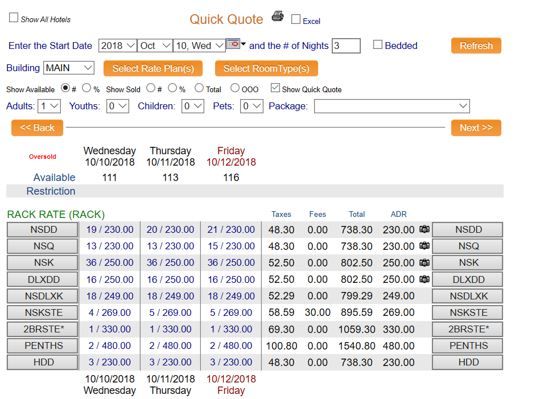
Task: Click the camera icon in NSQ row
Action: (x=424, y=246)
